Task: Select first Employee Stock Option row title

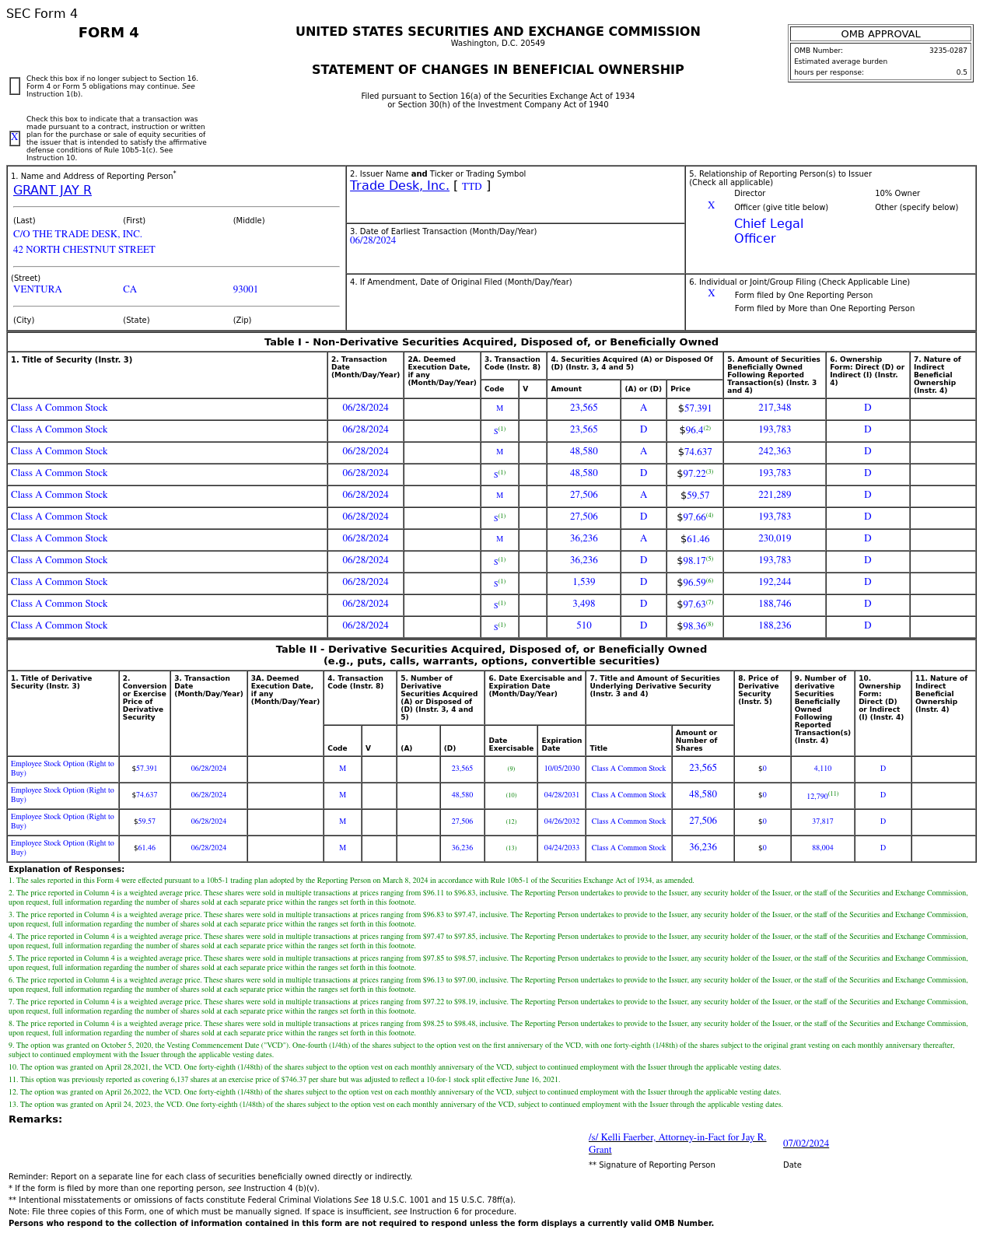Action: pyautogui.click(x=62, y=769)
